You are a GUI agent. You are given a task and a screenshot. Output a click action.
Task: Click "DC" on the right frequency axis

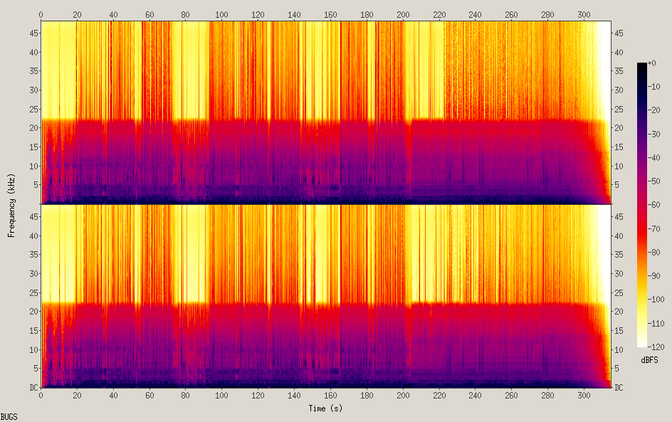pos(619,387)
